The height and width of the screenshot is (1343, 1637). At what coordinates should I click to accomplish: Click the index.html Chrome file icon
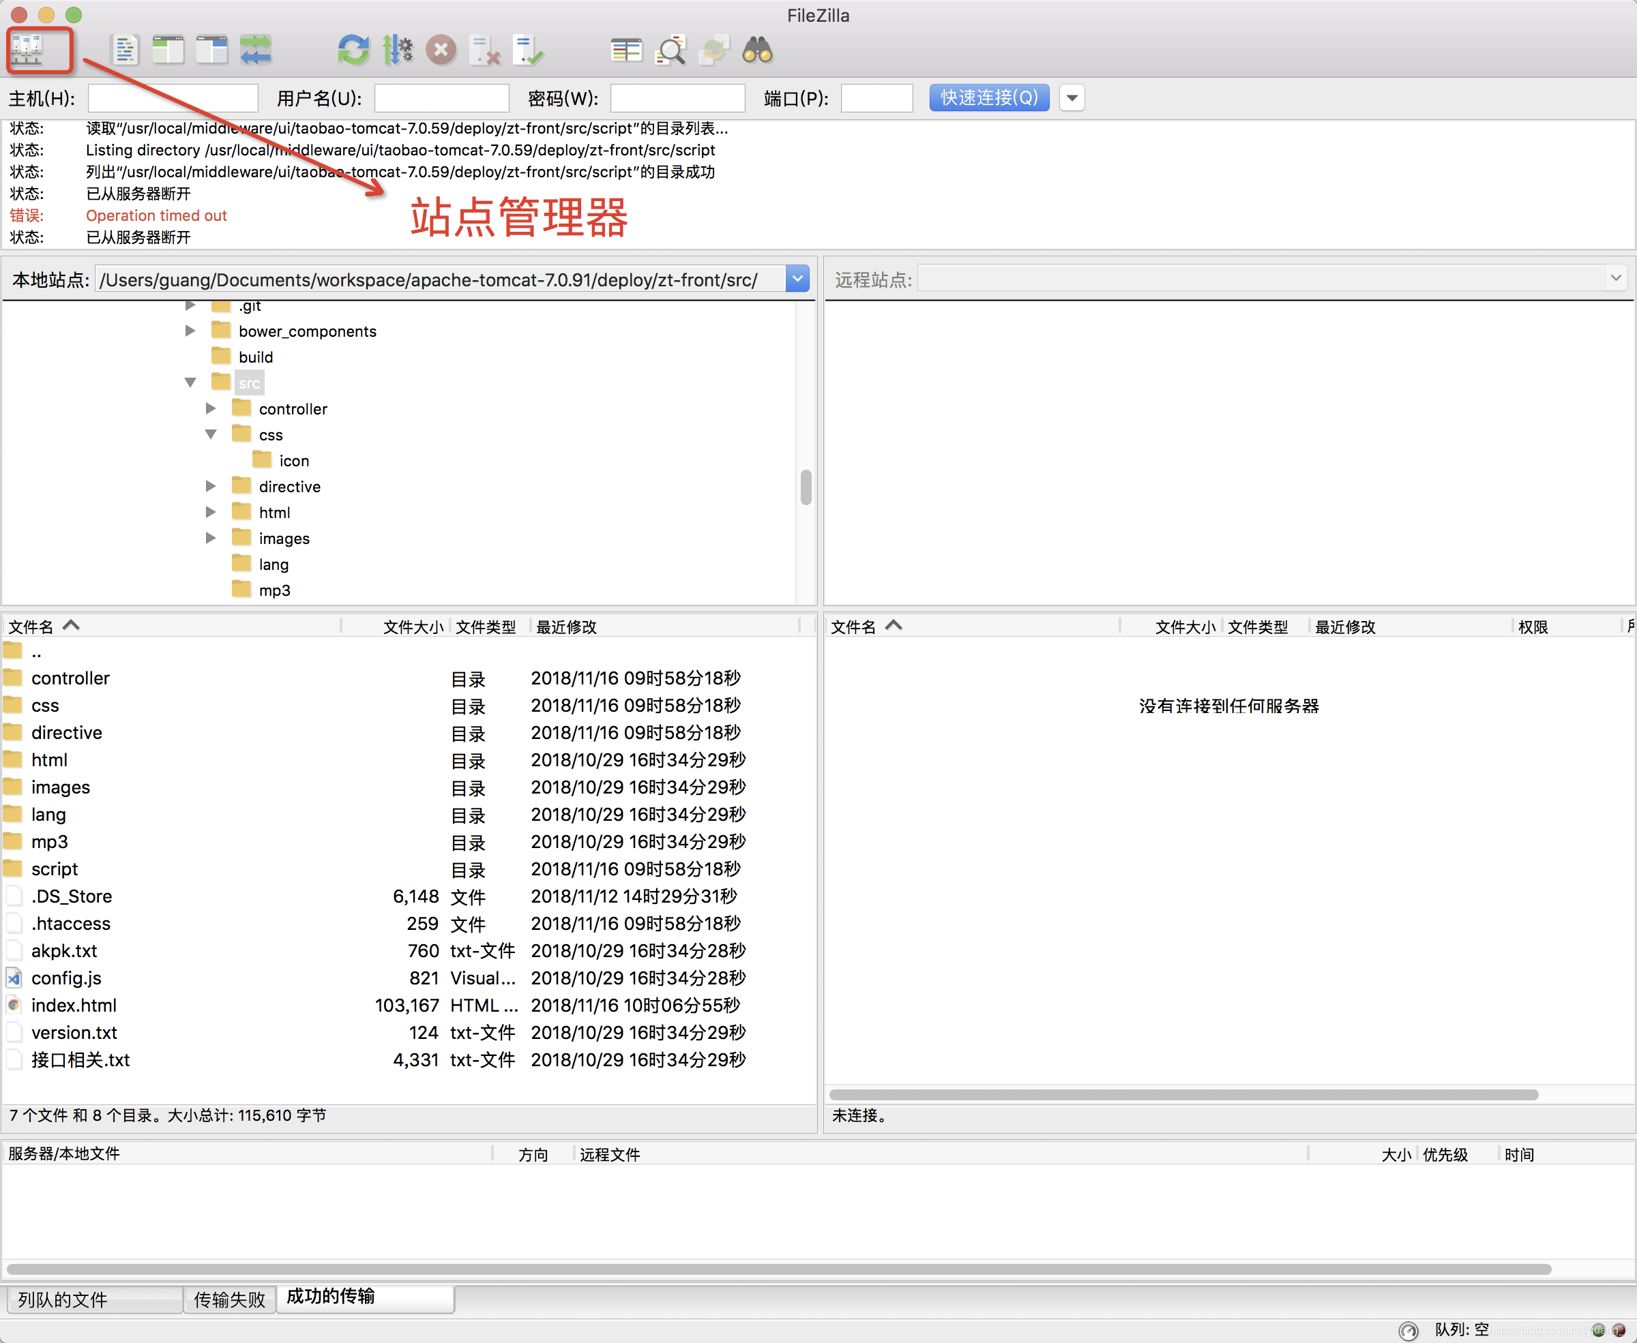coord(14,1005)
